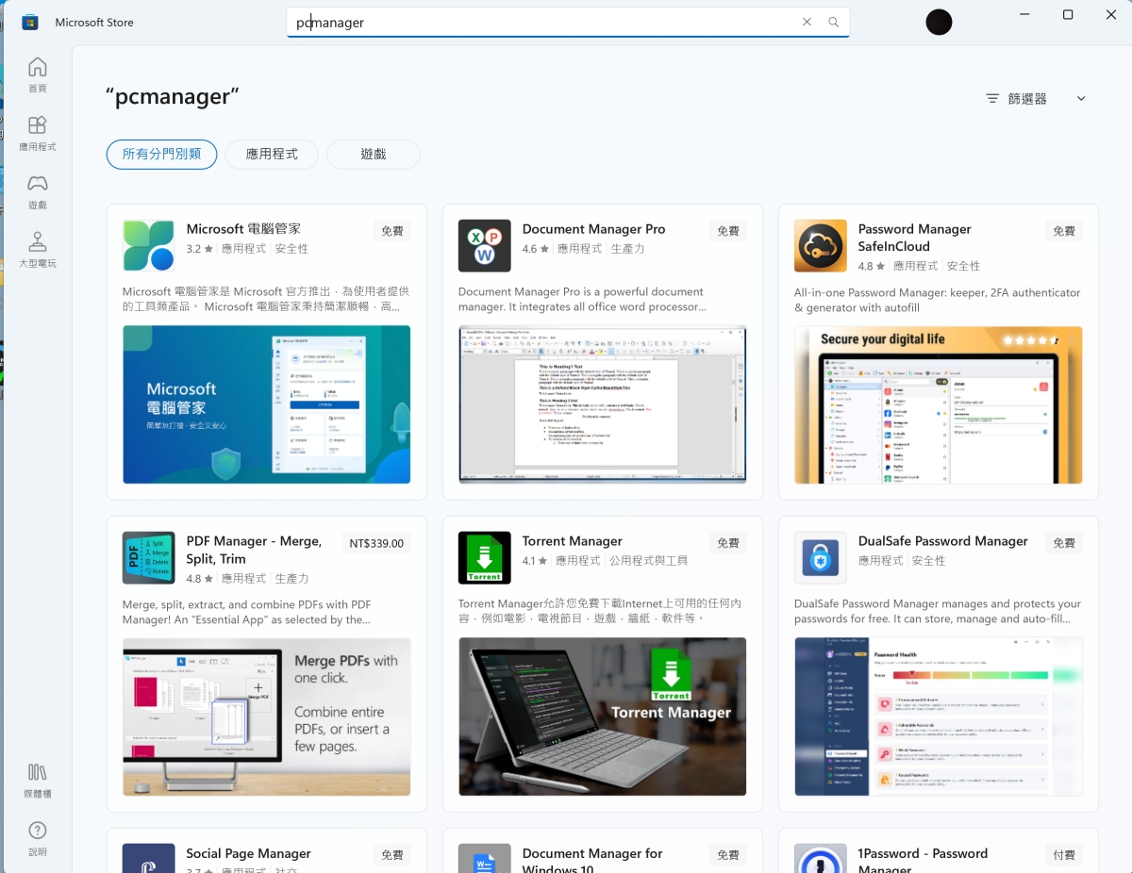Clear the search box with X icon
This screenshot has height=873, width=1132.
pos(807,23)
